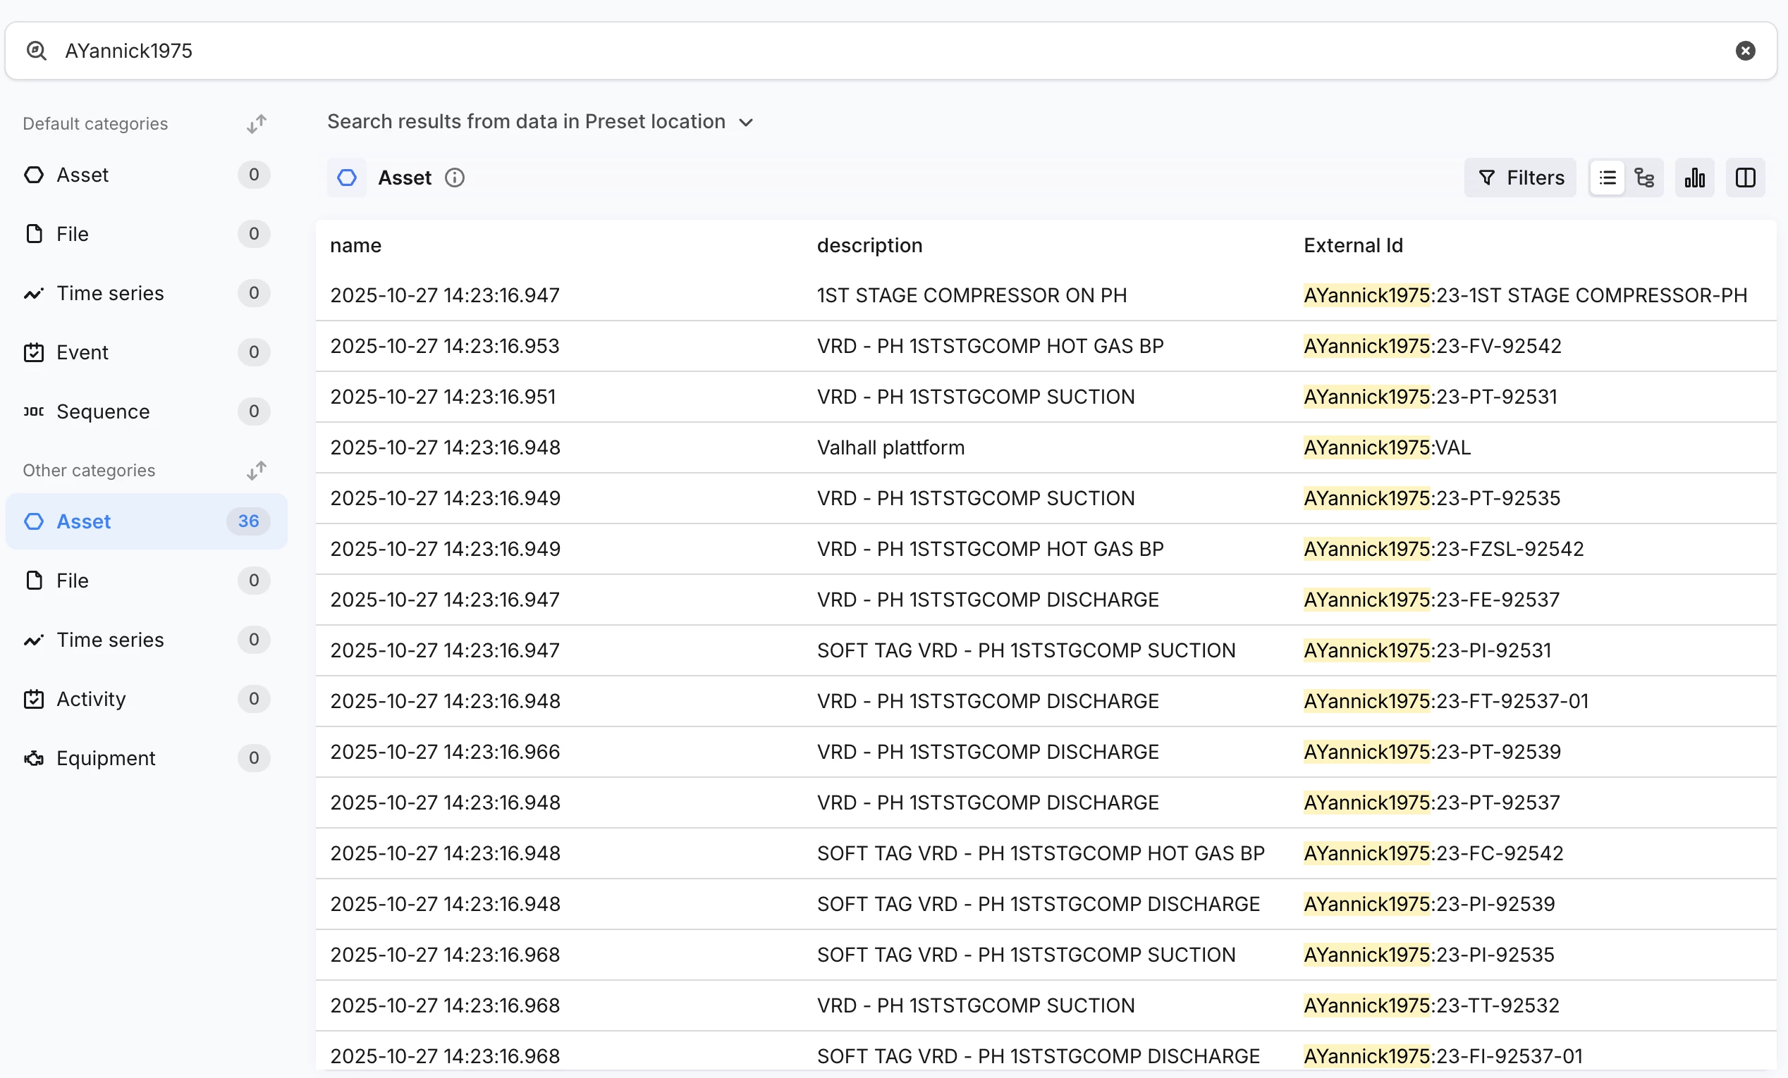This screenshot has width=1788, height=1078.
Task: Open the Valhall plattform asset row
Action: click(x=890, y=447)
